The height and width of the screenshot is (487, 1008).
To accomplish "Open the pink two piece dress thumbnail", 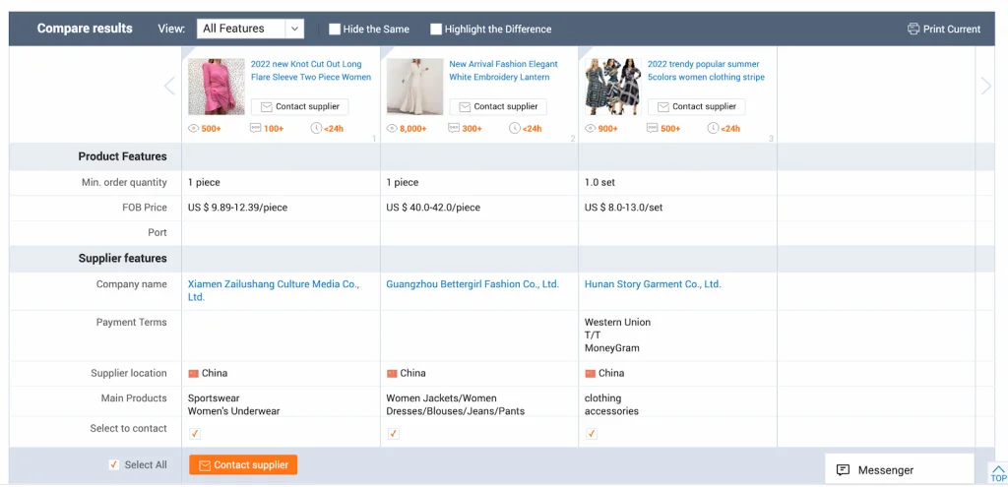I will (217, 87).
